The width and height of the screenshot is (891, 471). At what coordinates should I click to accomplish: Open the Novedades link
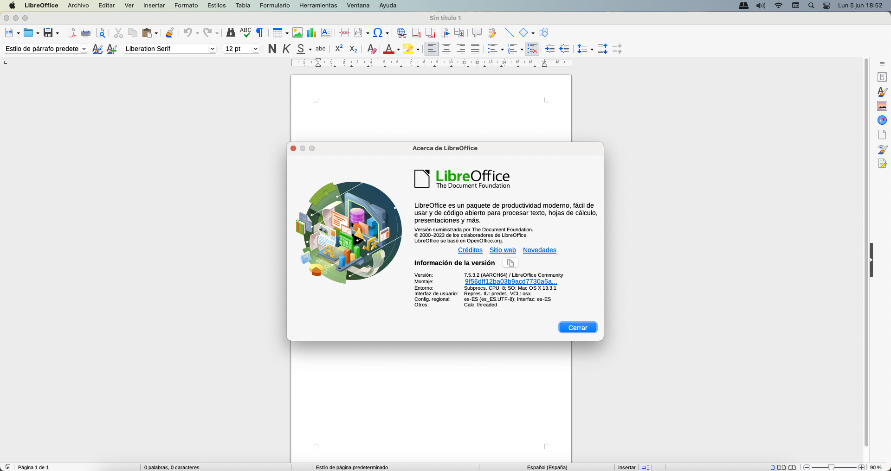tap(539, 250)
